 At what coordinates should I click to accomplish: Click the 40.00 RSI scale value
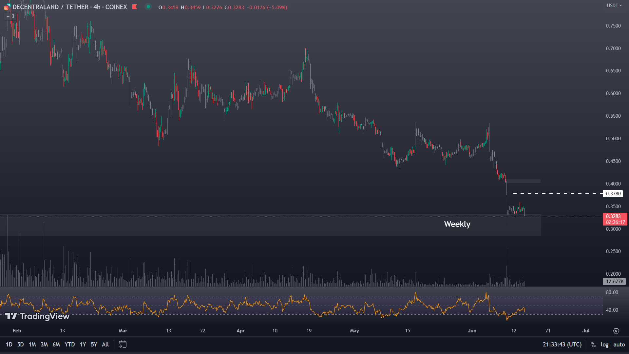point(612,310)
